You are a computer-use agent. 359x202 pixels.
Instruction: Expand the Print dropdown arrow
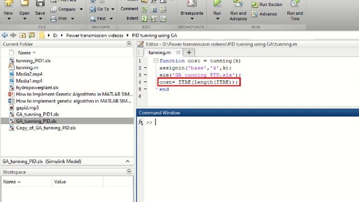[72, 19]
